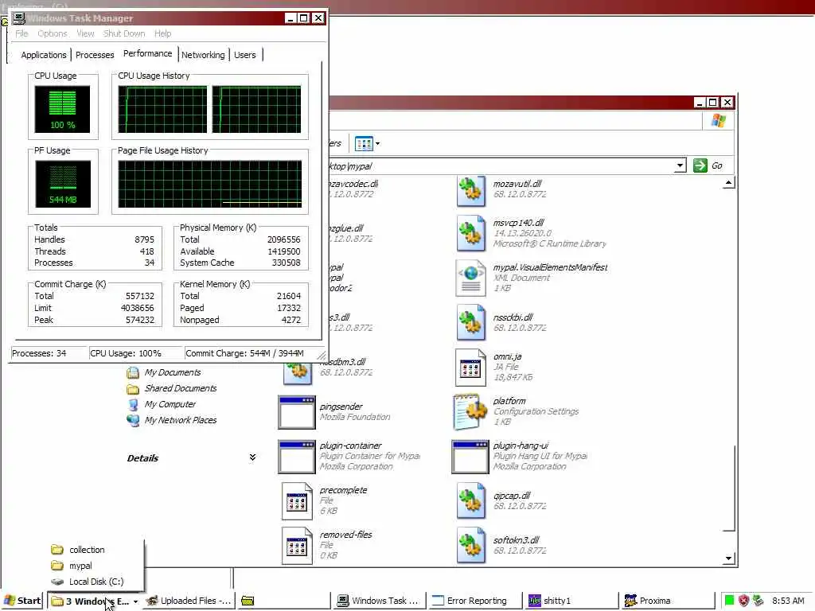Open the File menu in Task Manager
Image resolution: width=815 pixels, height=611 pixels.
pos(21,33)
